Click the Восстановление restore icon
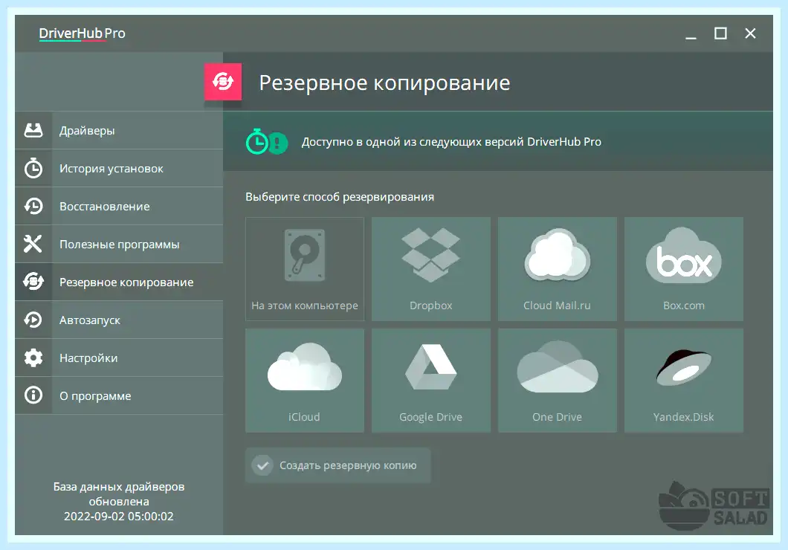 pyautogui.click(x=33, y=206)
